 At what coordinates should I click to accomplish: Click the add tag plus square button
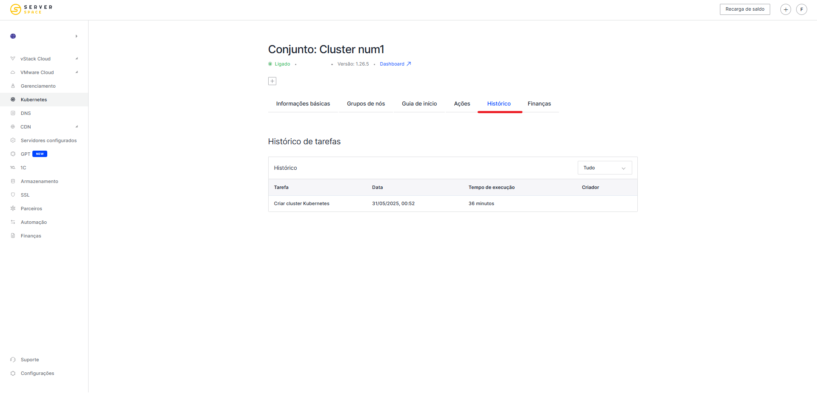272,81
